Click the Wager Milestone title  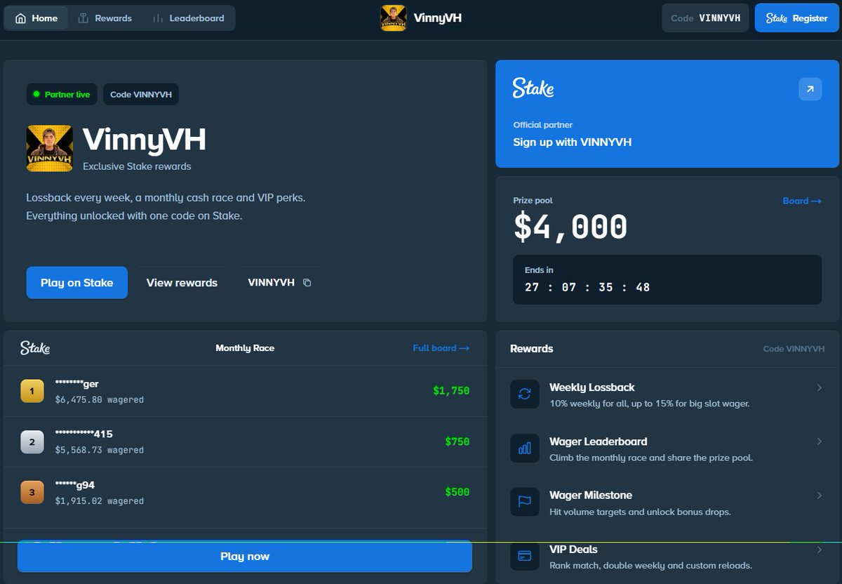pyautogui.click(x=590, y=496)
